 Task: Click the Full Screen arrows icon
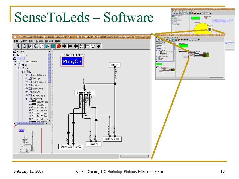pyautogui.click(x=41, y=46)
